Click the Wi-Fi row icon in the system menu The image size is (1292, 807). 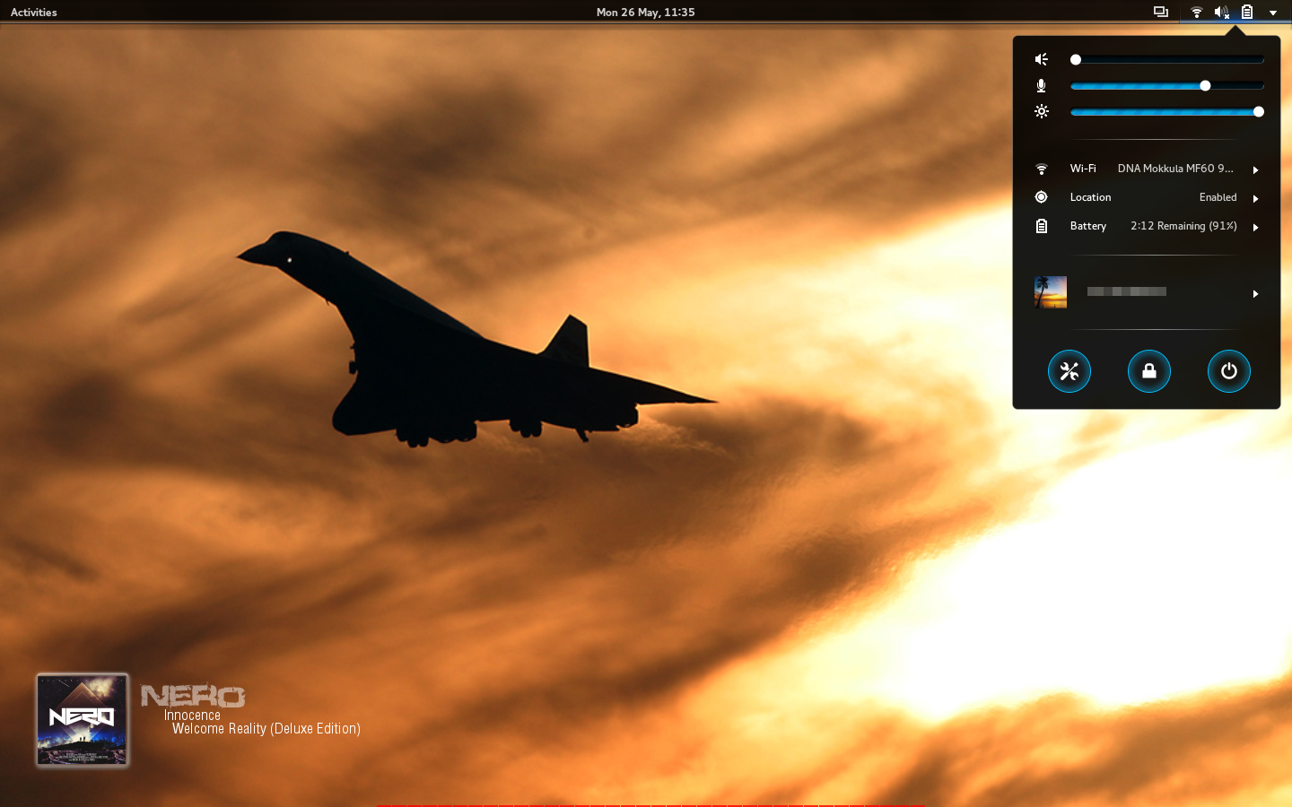(x=1042, y=169)
